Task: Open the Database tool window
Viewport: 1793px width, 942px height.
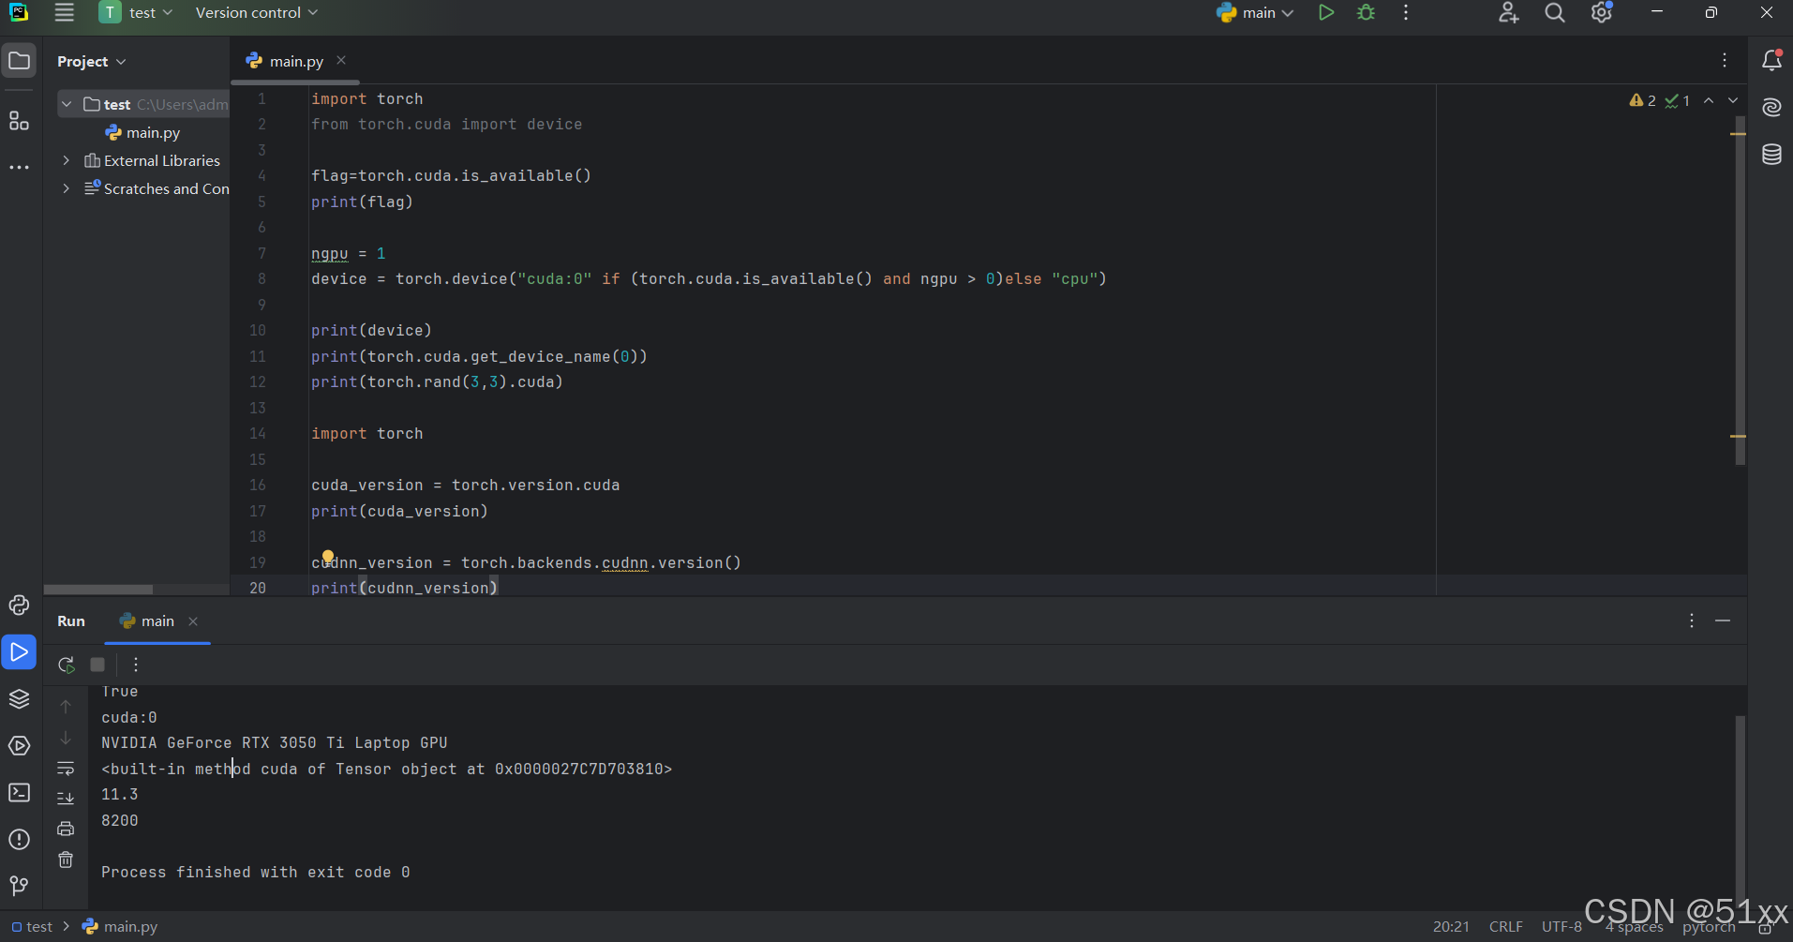Action: point(1771,155)
